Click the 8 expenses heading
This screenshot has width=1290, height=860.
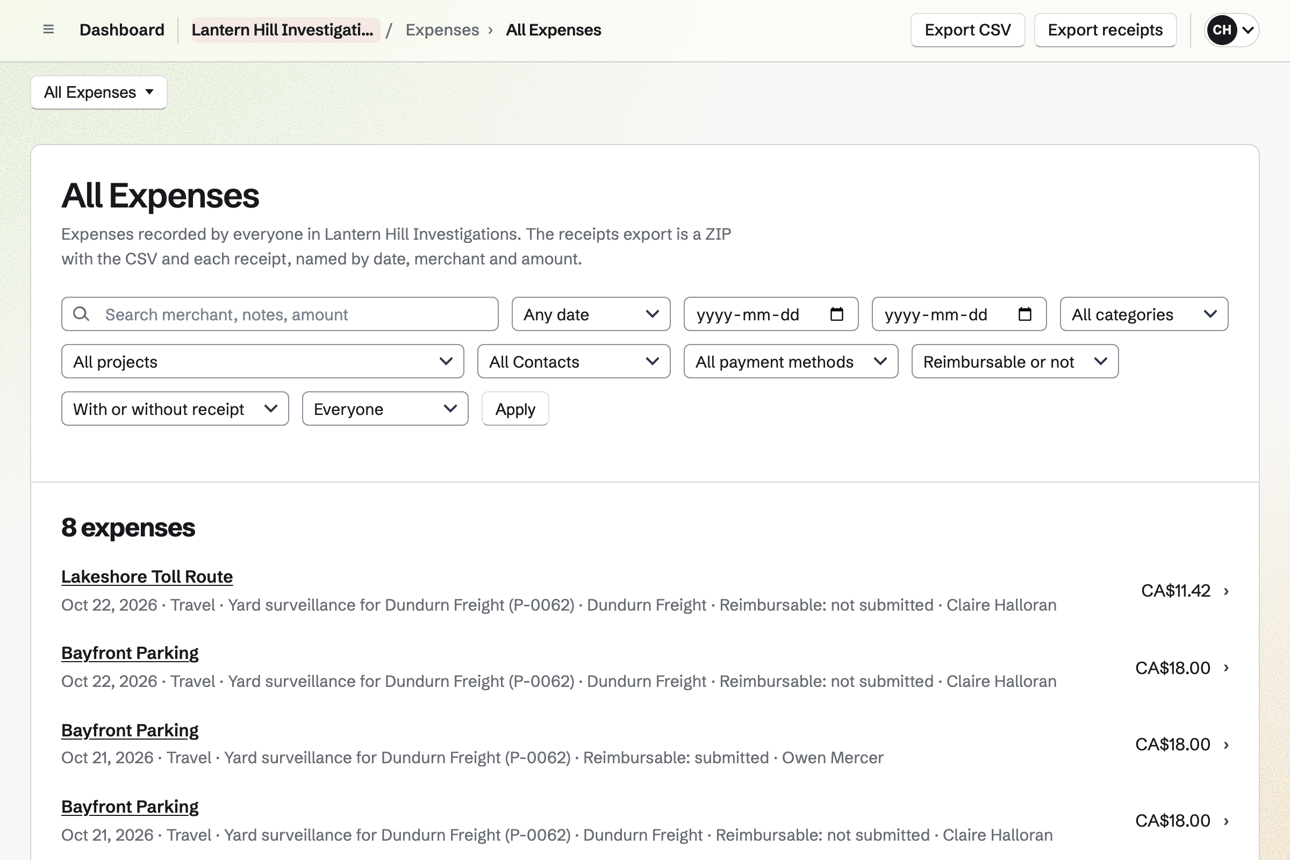[x=128, y=528]
